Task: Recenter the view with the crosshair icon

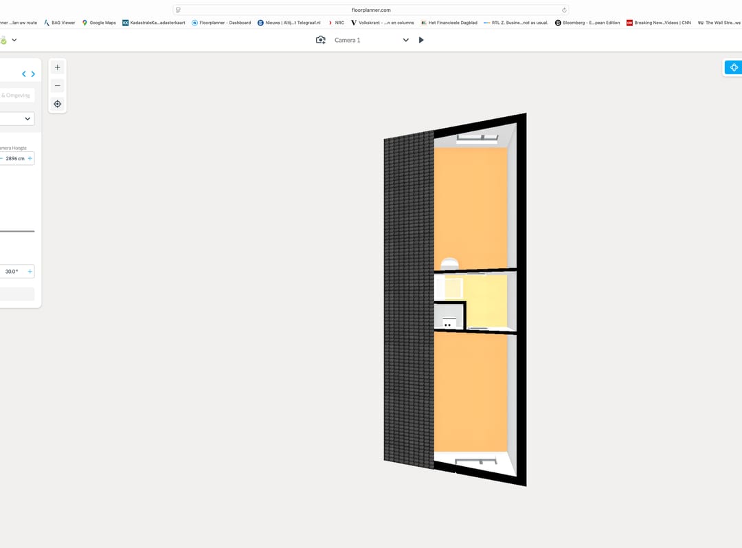Action: pyautogui.click(x=58, y=104)
